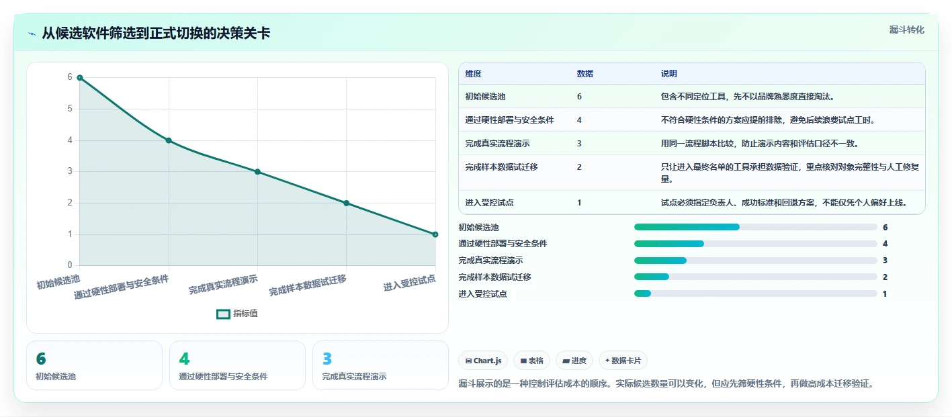Click the 完成真实流程演示 x-axis label

click(224, 285)
